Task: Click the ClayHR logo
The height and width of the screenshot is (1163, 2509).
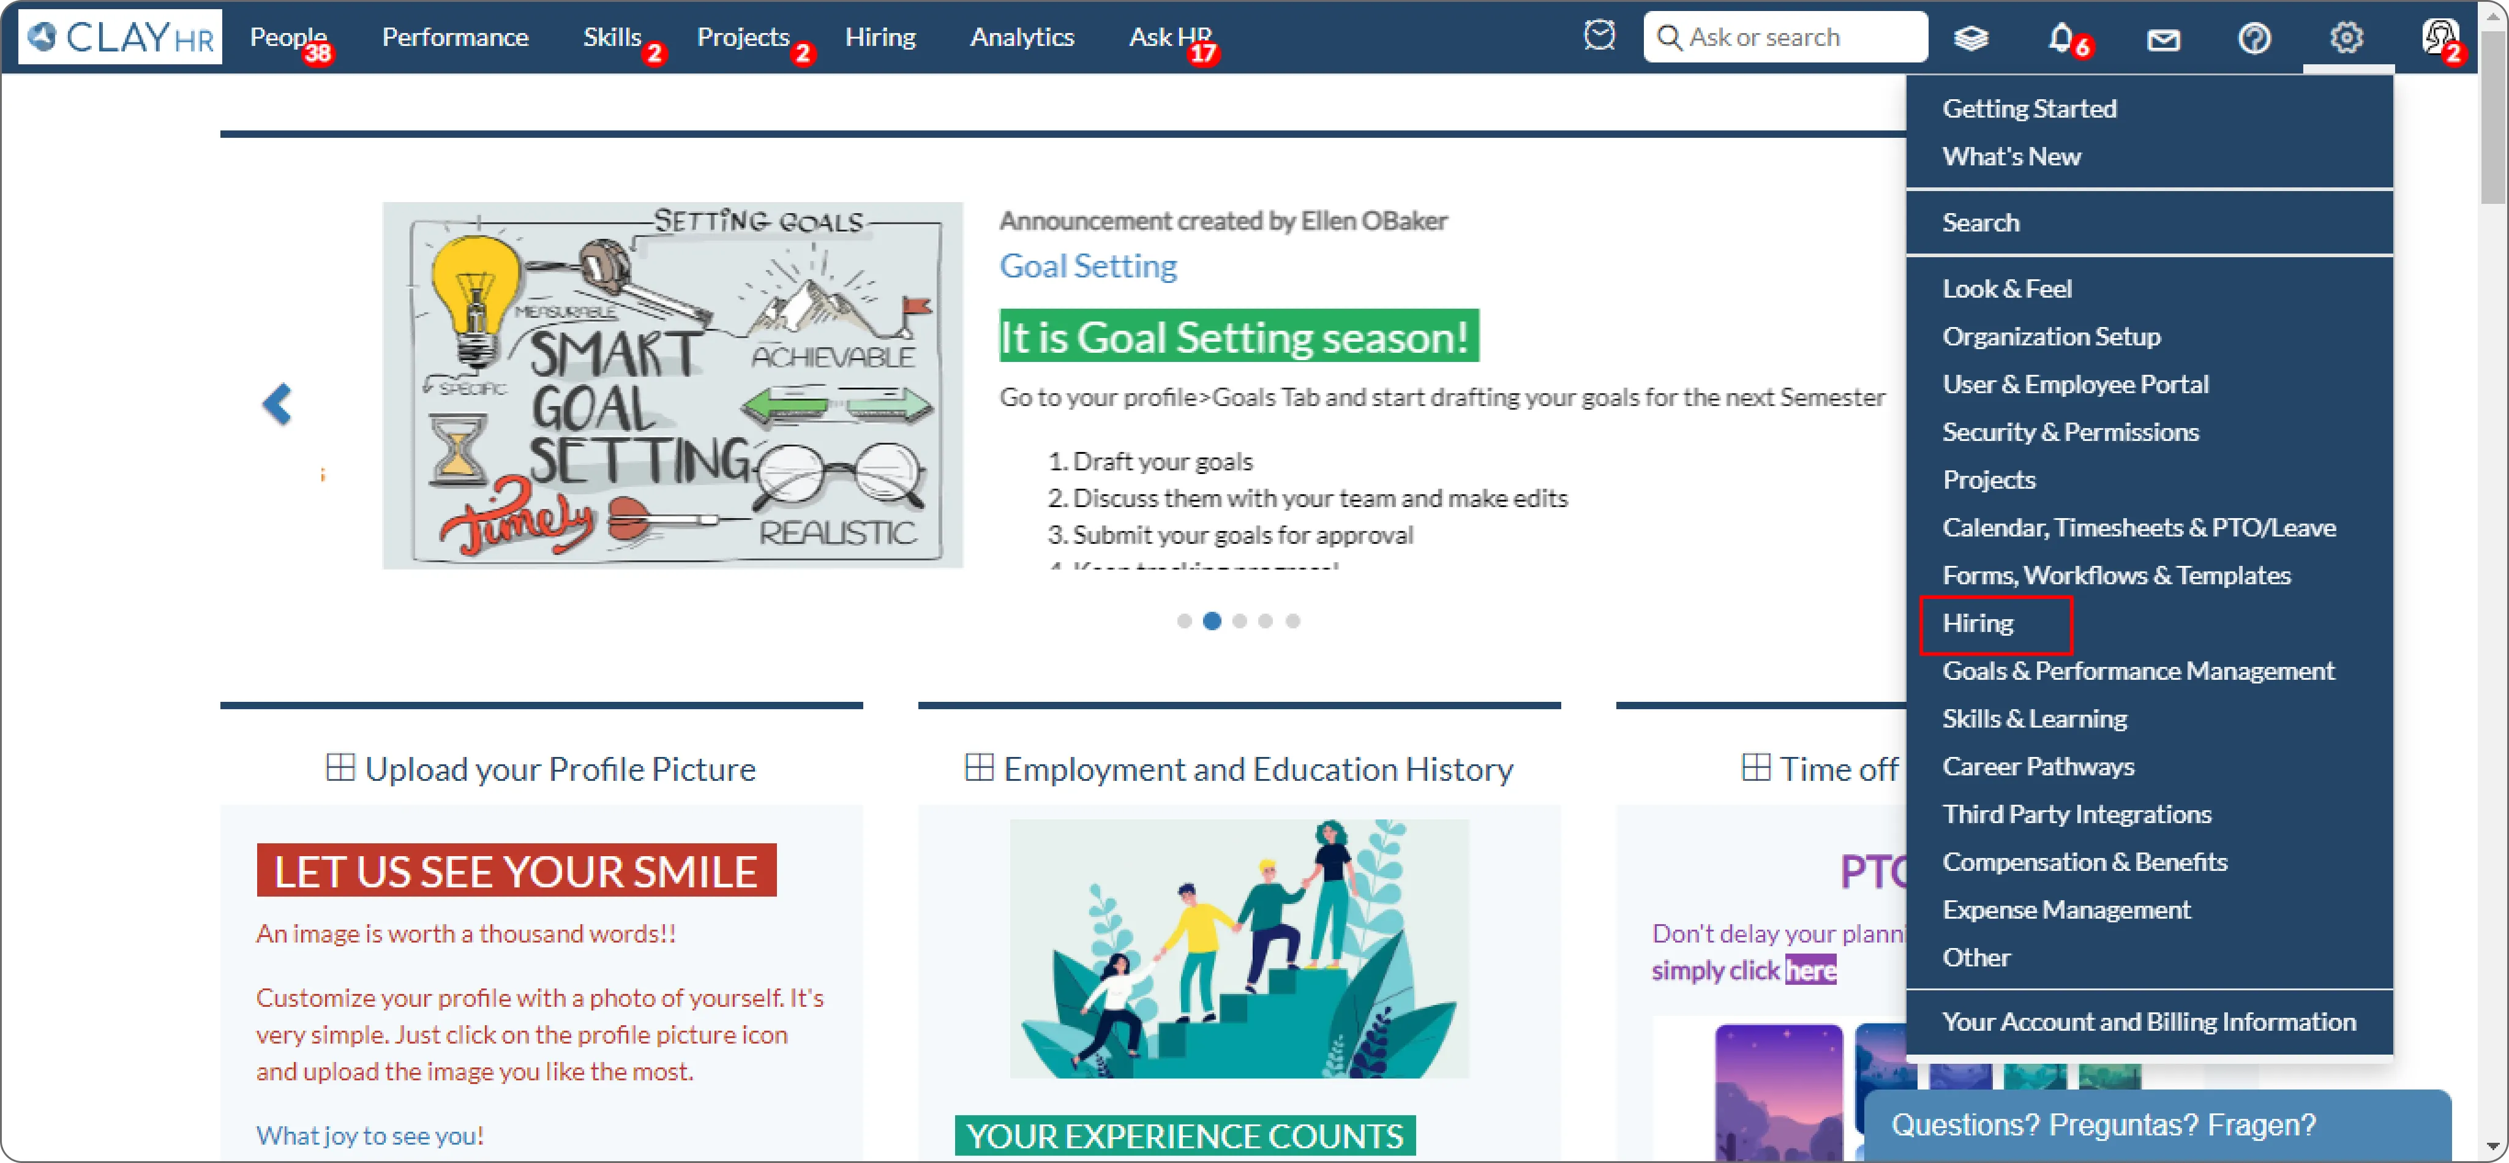Action: 120,37
